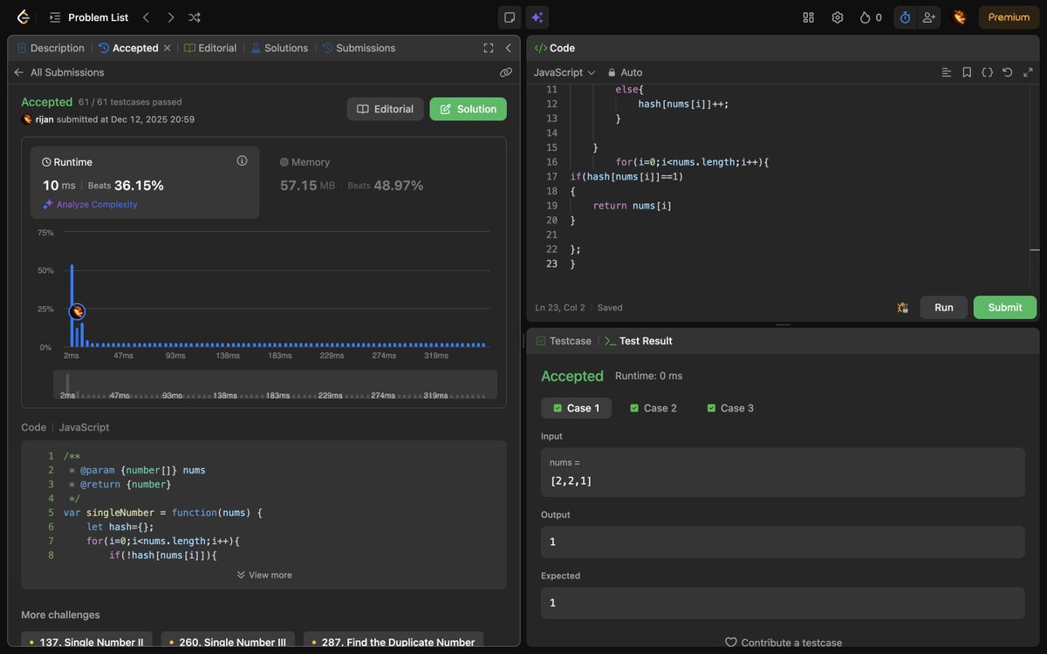Open the bookmark icon in Code panel

tap(967, 72)
